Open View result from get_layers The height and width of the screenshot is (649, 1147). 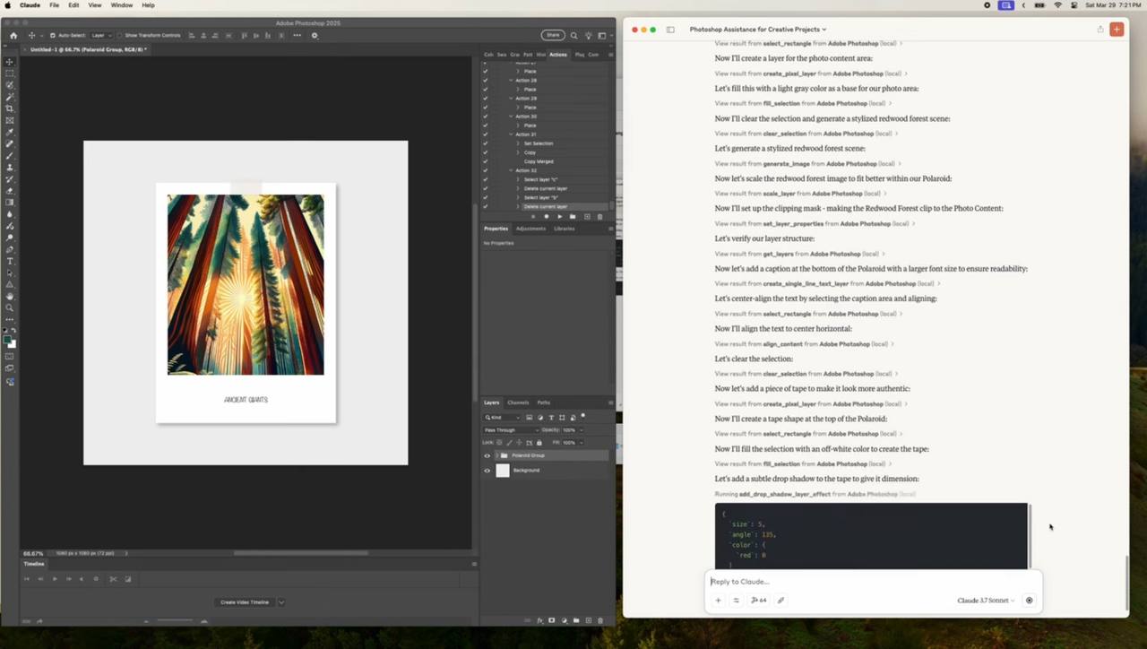799,254
